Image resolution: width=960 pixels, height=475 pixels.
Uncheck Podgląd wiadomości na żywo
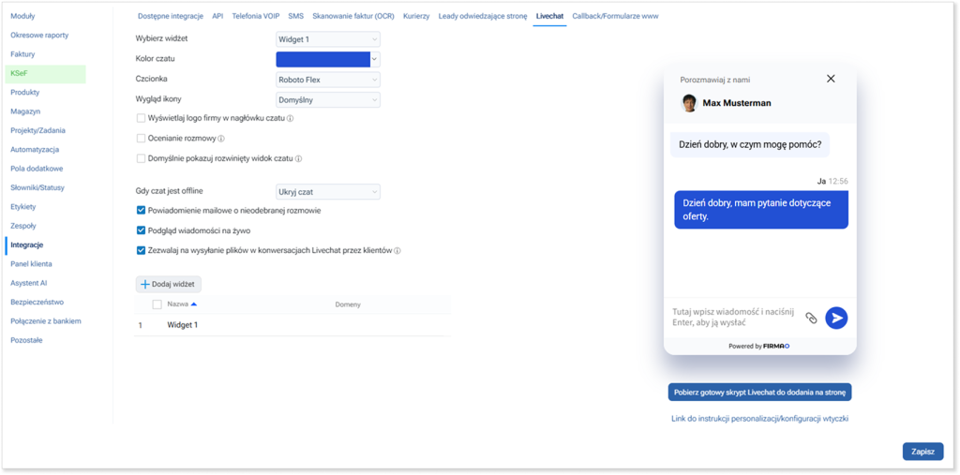pos(142,230)
